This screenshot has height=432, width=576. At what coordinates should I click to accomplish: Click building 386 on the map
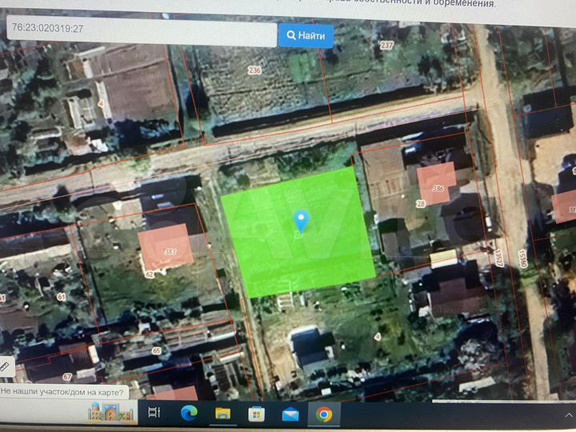[x=437, y=184]
